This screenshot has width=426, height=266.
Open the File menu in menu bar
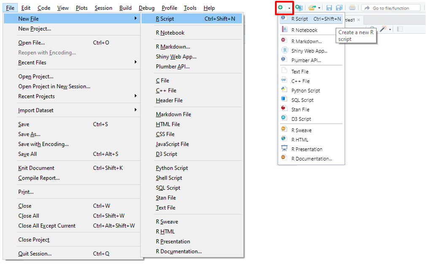click(x=10, y=8)
